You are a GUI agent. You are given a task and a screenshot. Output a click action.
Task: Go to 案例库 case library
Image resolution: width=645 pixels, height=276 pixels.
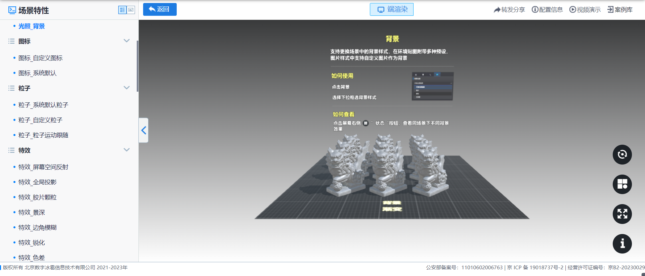click(x=620, y=10)
